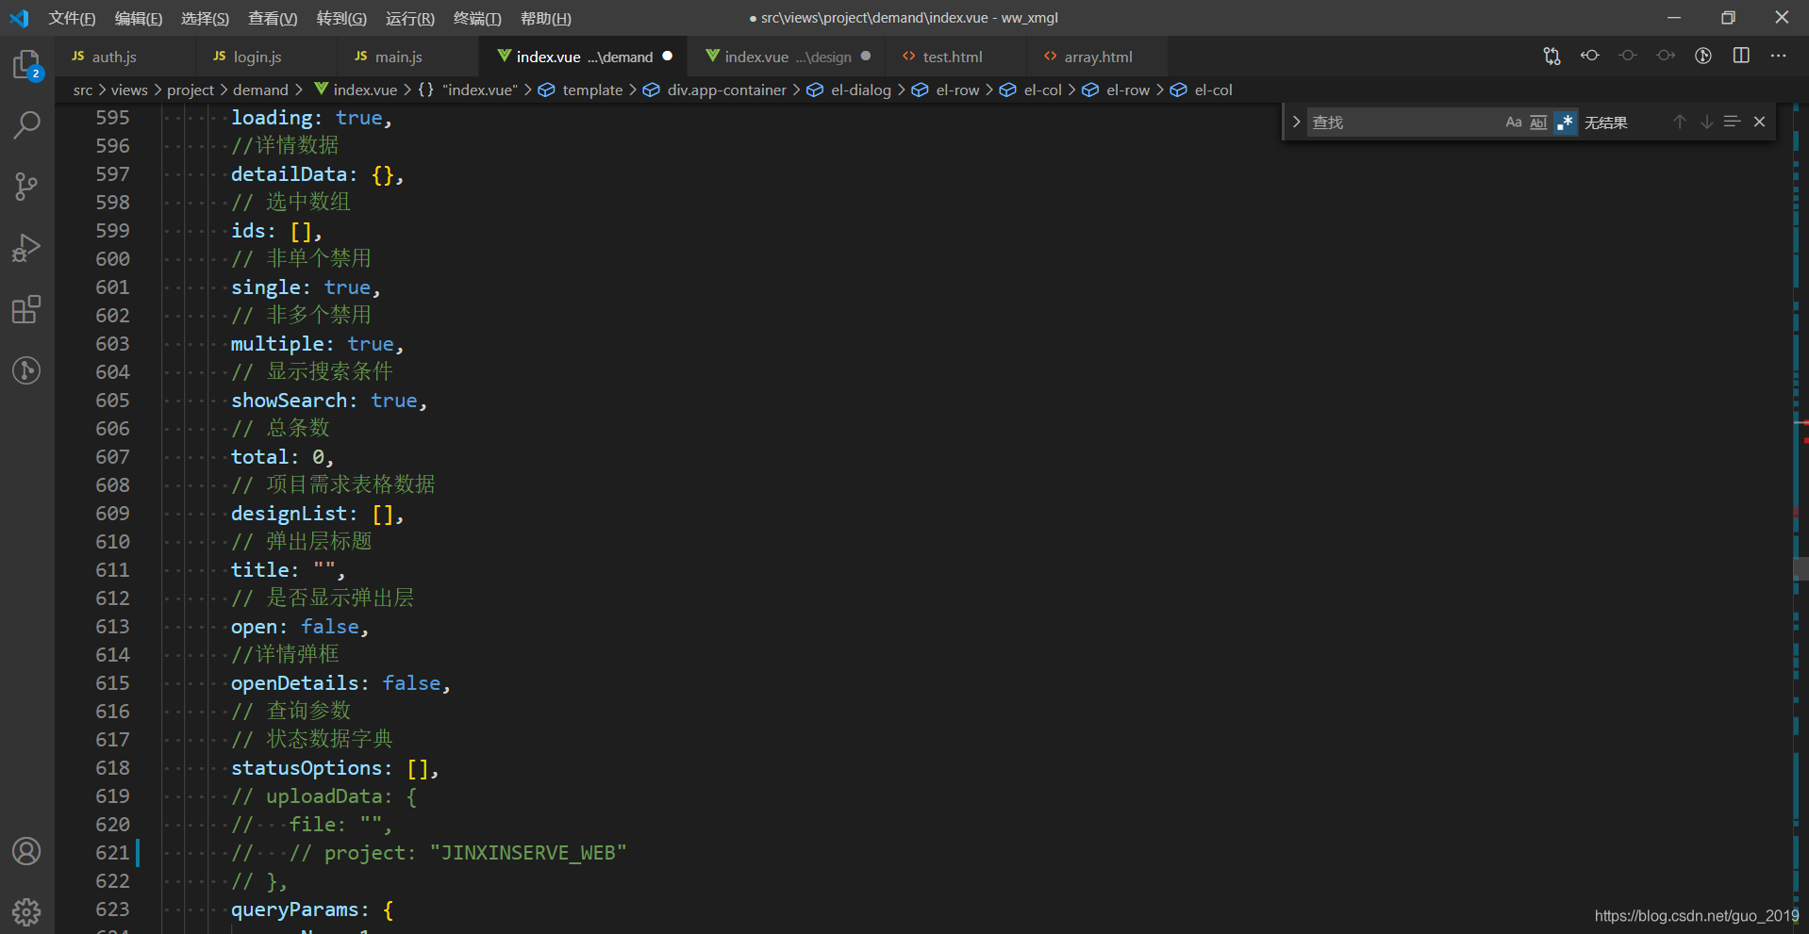Click on the designList property text
This screenshot has width=1809, height=934.
[x=289, y=514]
